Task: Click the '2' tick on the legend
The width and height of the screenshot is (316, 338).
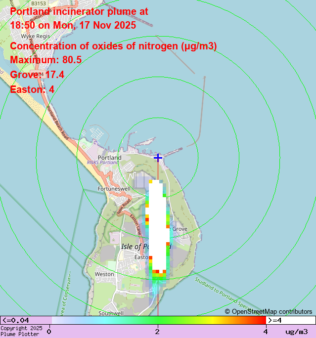Action: tap(157, 332)
